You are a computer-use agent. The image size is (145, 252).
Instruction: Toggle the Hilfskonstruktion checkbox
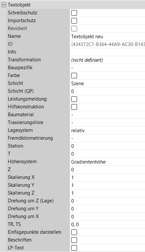click(74, 107)
